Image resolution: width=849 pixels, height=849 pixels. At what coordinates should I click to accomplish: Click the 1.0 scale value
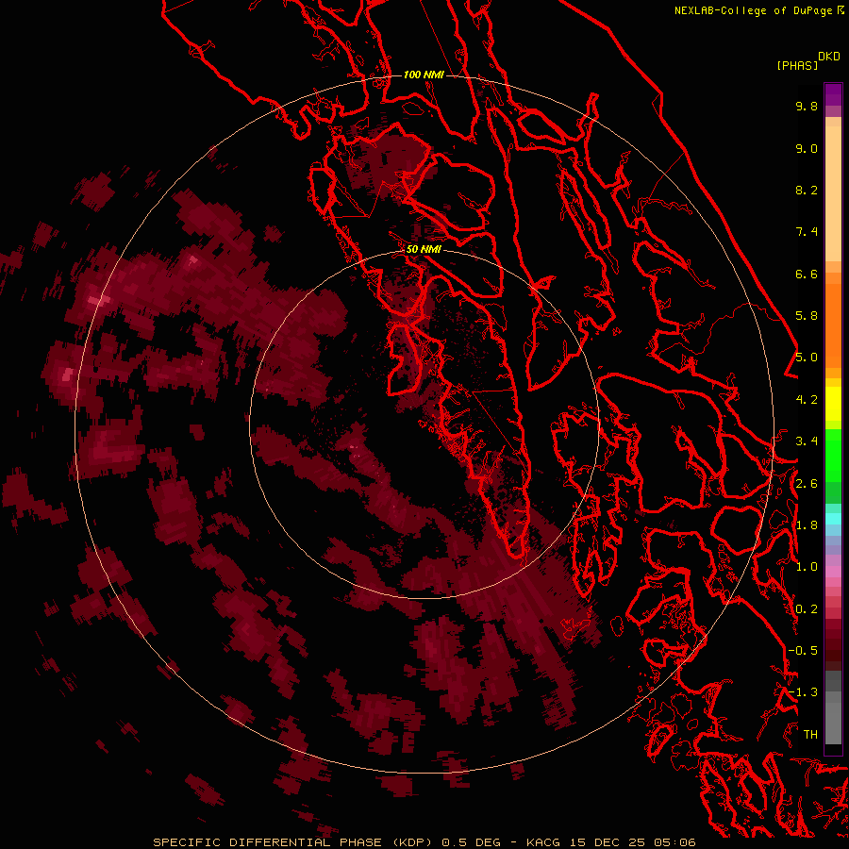tap(807, 567)
